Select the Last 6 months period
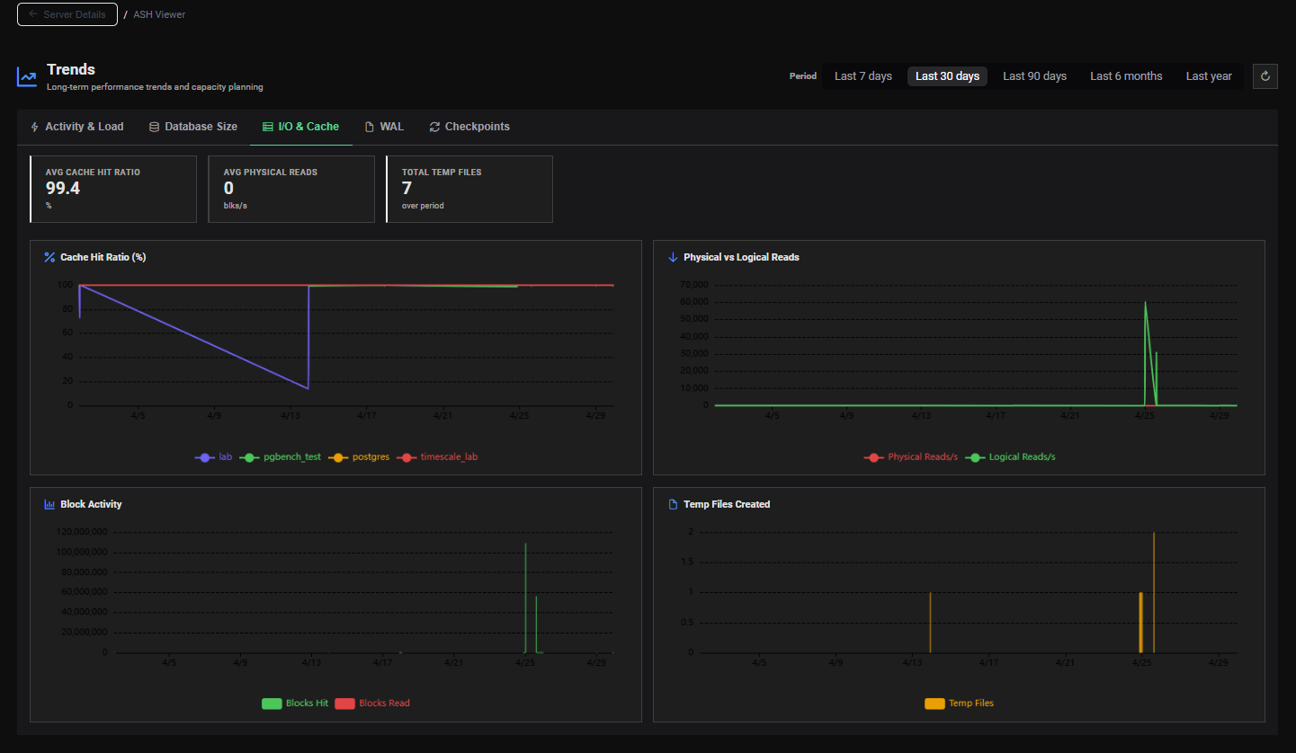The height and width of the screenshot is (753, 1296). click(1126, 76)
